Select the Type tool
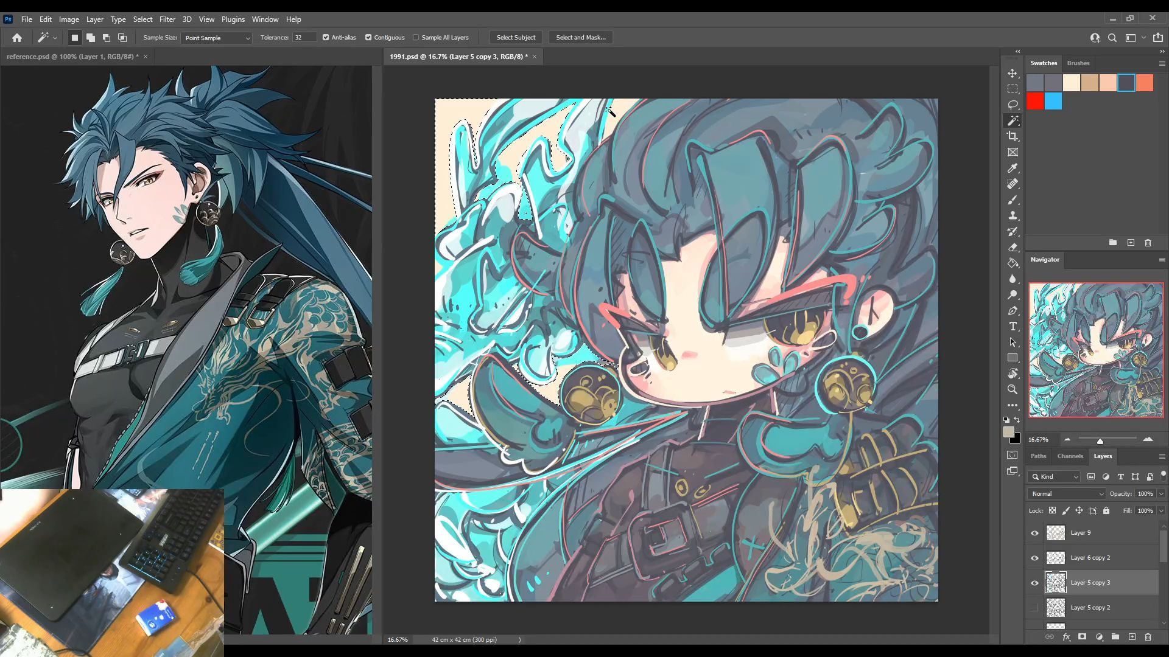Viewport: 1169px width, 657px height. tap(1013, 326)
